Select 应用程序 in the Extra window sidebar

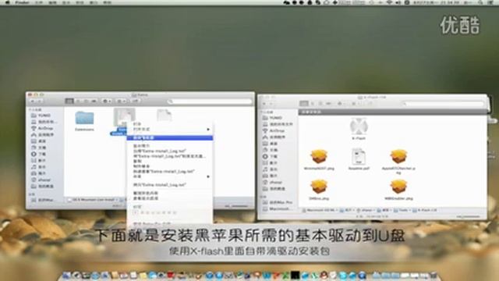[x=42, y=135]
